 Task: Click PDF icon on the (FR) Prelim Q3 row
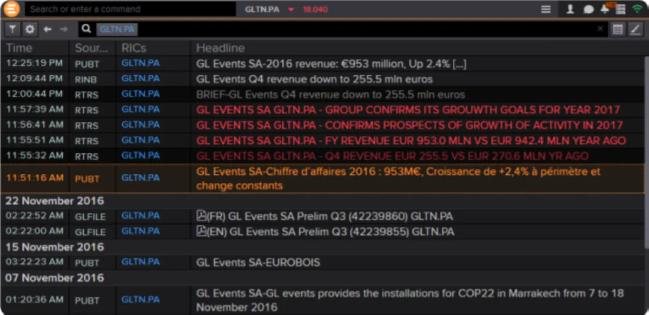tap(201, 215)
